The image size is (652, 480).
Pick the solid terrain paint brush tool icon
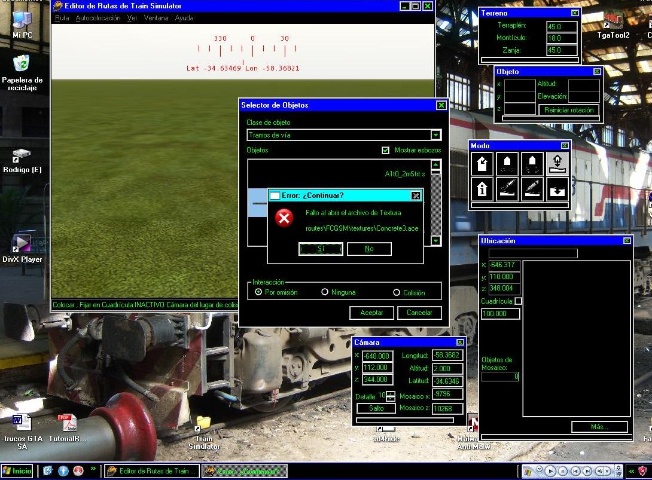[x=532, y=189]
